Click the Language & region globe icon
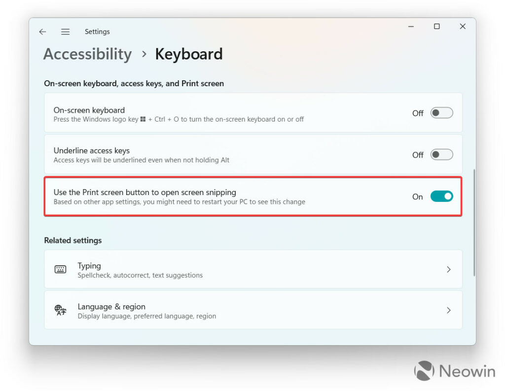505x391 pixels. click(60, 310)
